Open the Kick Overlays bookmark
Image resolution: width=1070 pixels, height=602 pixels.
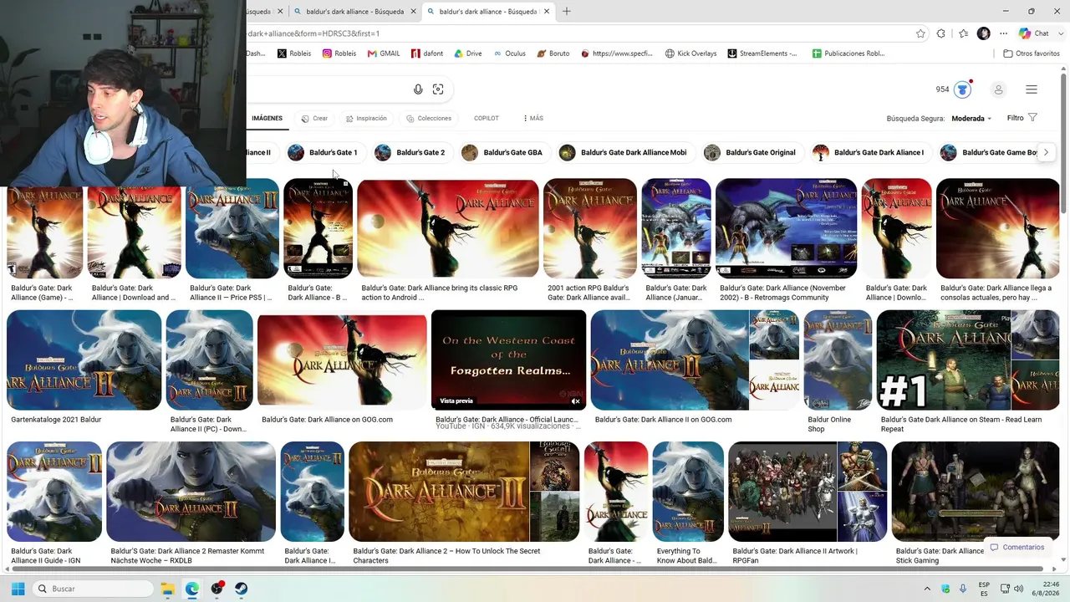[691, 54]
